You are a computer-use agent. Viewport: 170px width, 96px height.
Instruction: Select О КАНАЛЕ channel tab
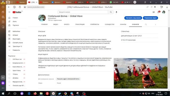[x=135, y=24]
